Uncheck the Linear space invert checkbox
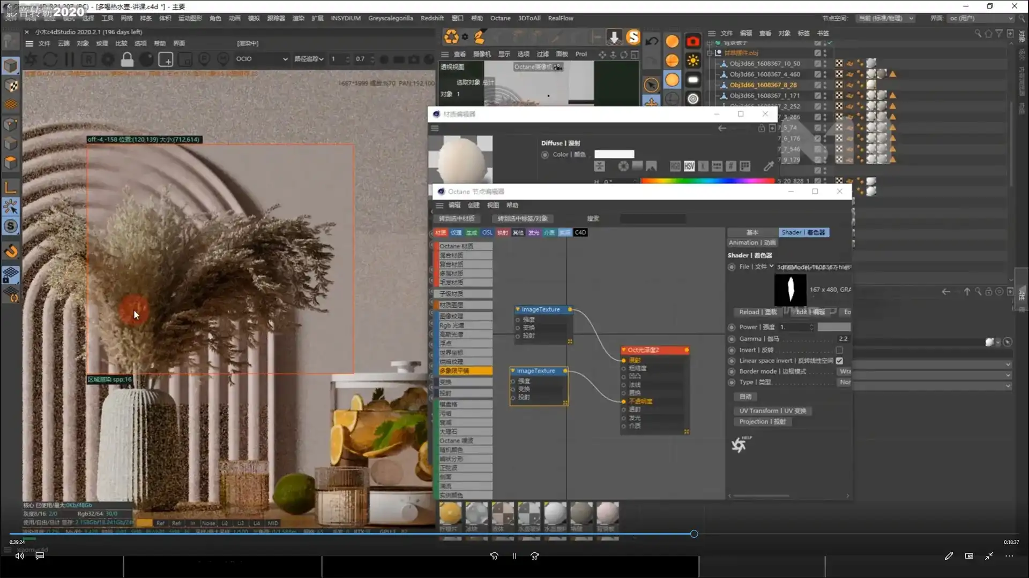1029x578 pixels. pos(839,361)
